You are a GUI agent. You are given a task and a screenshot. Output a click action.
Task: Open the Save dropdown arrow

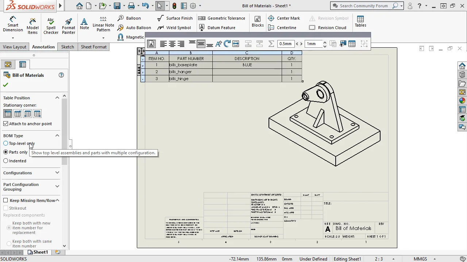(x=124, y=6)
